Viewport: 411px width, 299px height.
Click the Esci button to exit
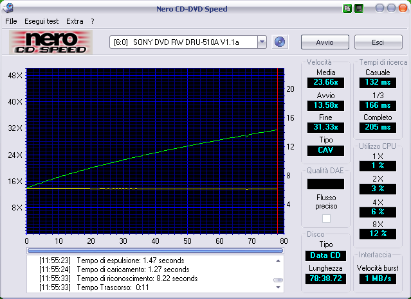378,42
